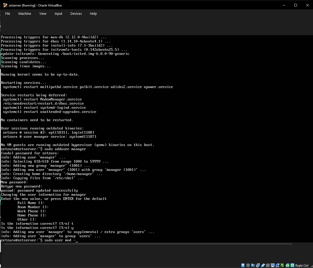The image size is (313, 268).
Task: Open the Machine menu
Action: [x=25, y=13]
